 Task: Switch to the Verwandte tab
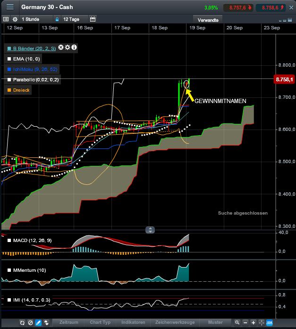coord(208,20)
